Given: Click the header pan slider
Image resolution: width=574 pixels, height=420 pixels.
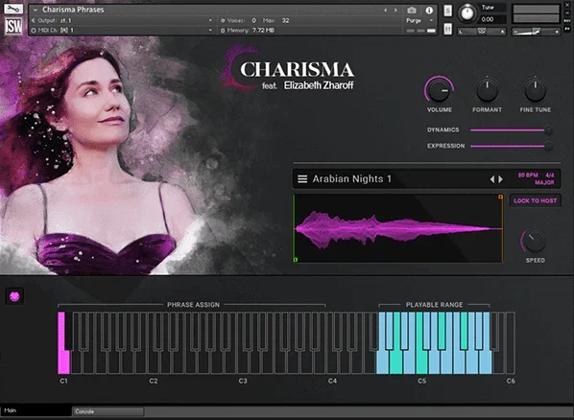Looking at the screenshot, I should click(482, 32).
